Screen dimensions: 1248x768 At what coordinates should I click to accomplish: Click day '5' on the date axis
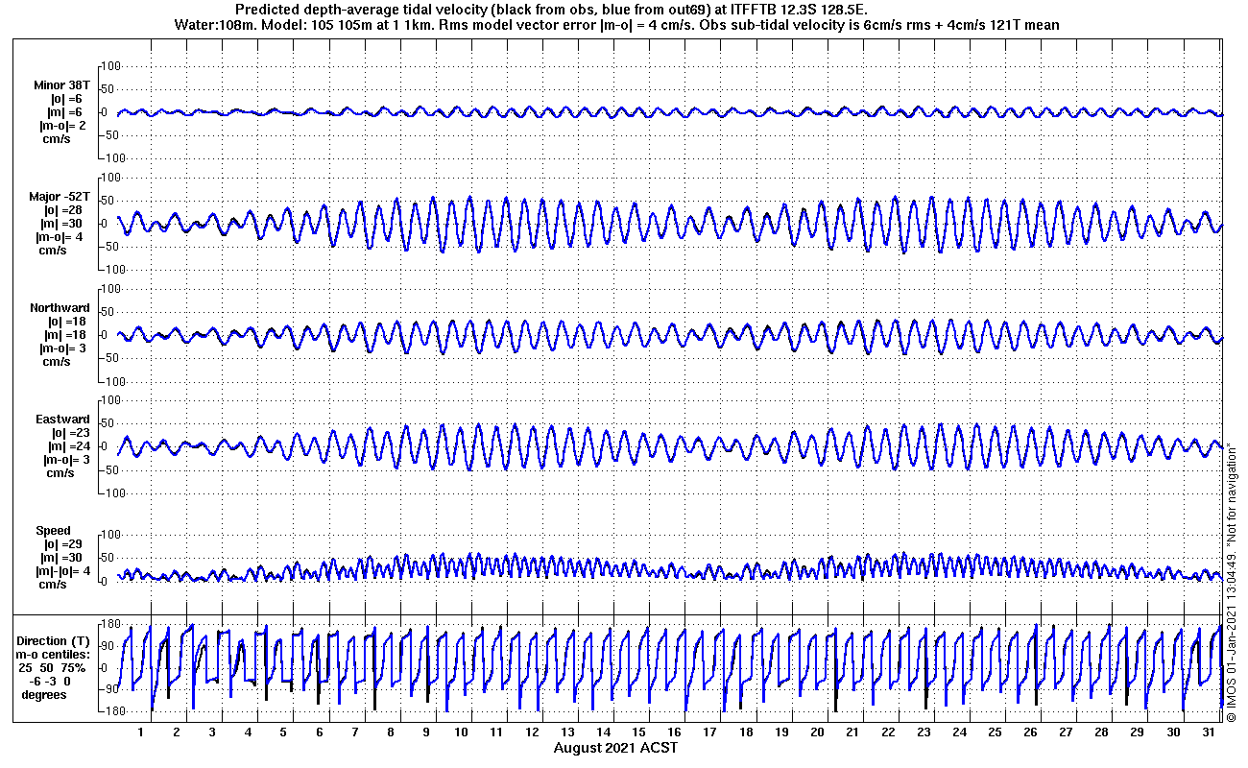tap(283, 732)
